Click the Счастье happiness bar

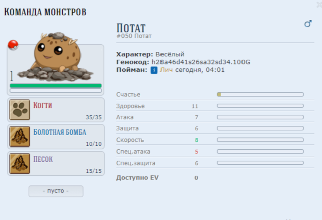click(261, 94)
